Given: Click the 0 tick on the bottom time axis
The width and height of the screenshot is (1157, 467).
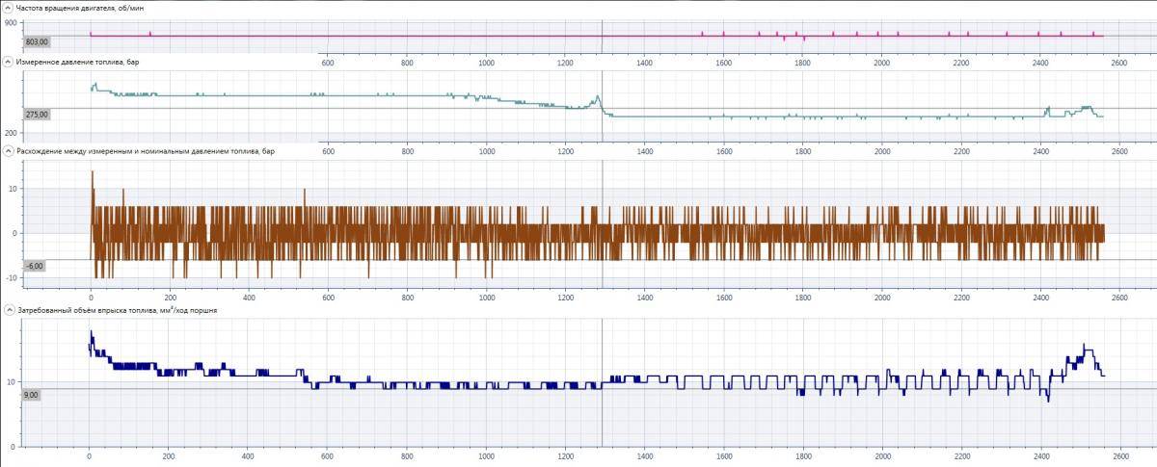Looking at the screenshot, I should click(x=90, y=457).
